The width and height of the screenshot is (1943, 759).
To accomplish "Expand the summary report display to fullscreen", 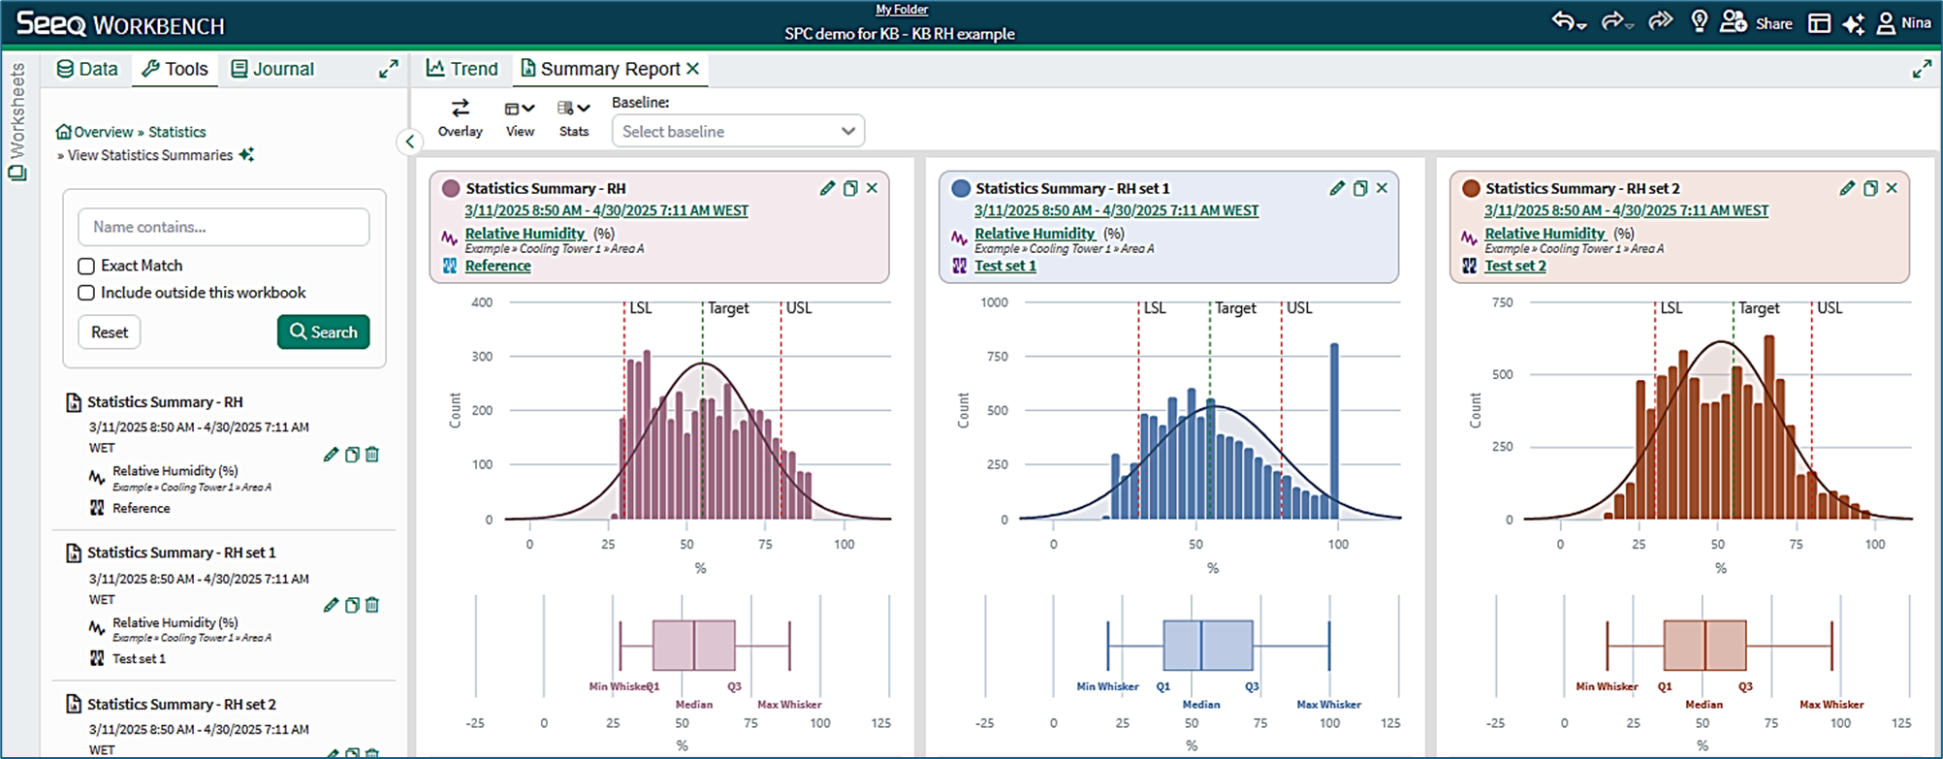I will click(1922, 69).
